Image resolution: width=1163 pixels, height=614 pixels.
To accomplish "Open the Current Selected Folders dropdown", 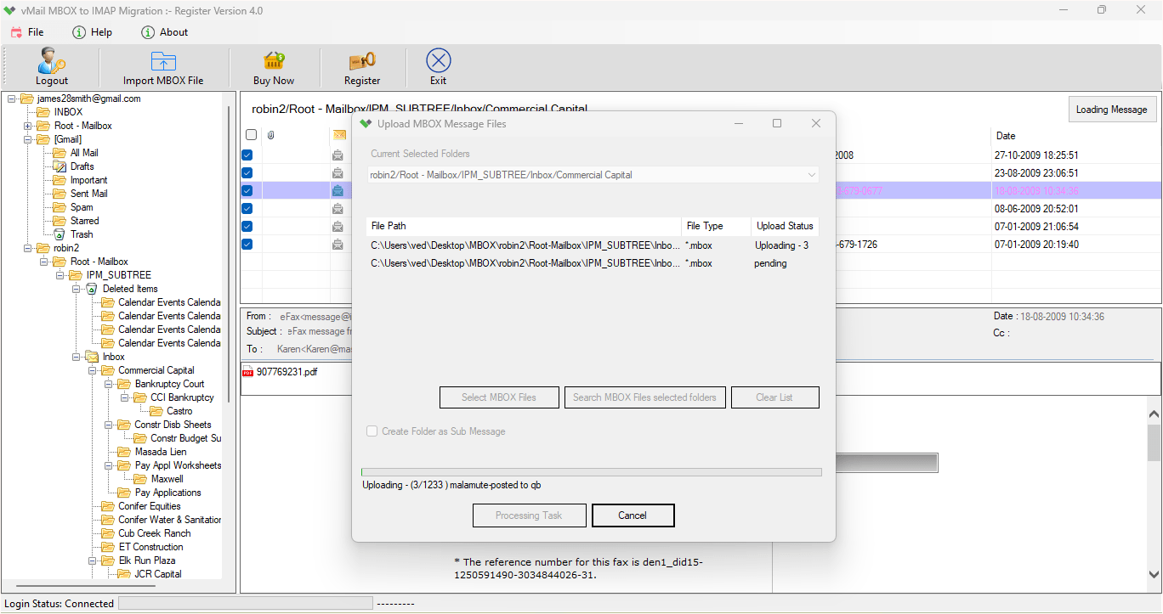I will pos(593,175).
